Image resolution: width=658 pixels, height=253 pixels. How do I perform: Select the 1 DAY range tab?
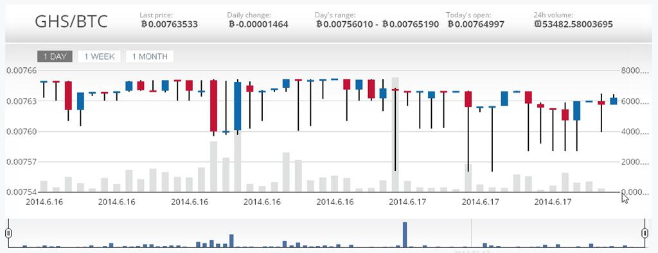point(55,56)
